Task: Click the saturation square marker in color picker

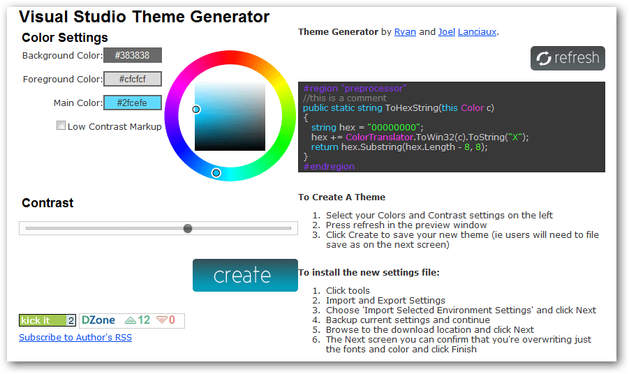Action: coord(195,110)
